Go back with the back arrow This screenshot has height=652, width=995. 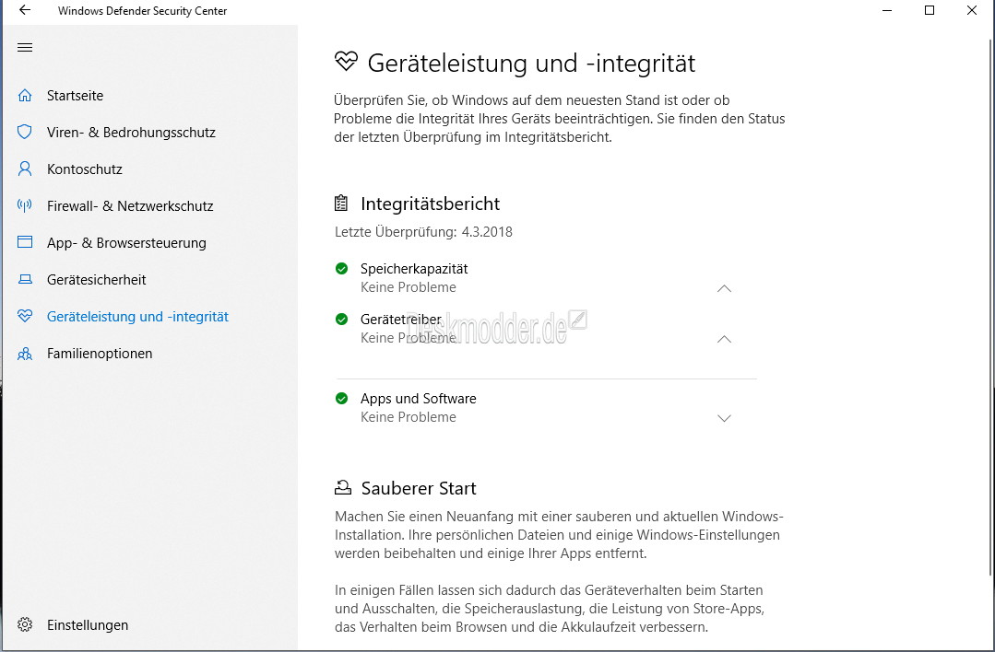[24, 10]
